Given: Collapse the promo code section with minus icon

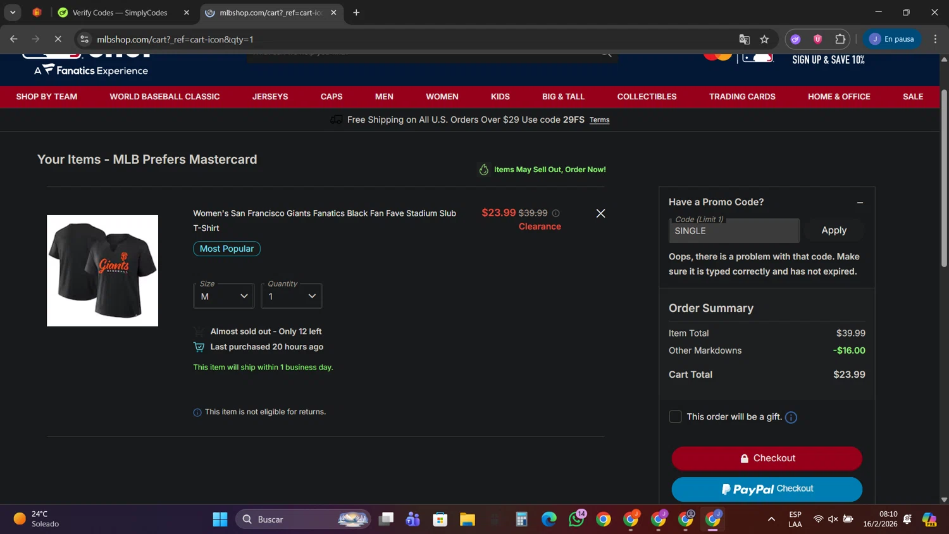Looking at the screenshot, I should click(860, 202).
